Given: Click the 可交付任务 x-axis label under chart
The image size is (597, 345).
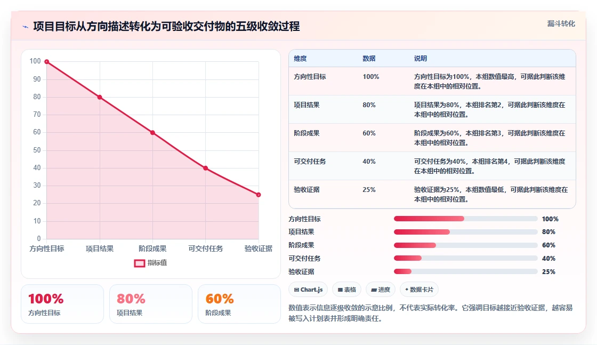Looking at the screenshot, I should click(x=206, y=248).
